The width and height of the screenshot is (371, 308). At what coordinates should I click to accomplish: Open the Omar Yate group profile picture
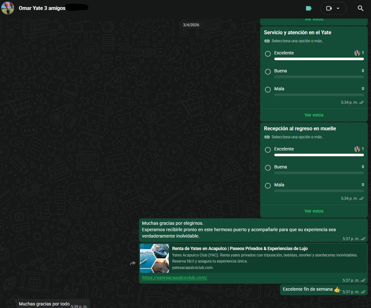pyautogui.click(x=8, y=8)
